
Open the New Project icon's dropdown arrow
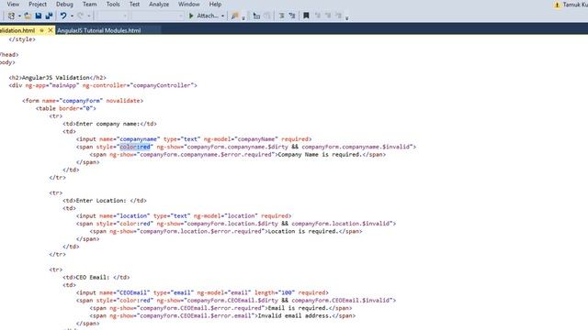click(19, 16)
